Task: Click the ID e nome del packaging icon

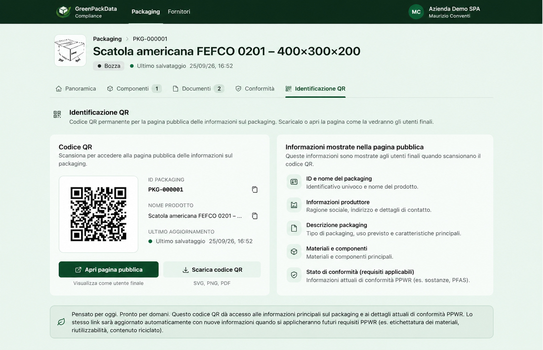Action: click(x=294, y=182)
